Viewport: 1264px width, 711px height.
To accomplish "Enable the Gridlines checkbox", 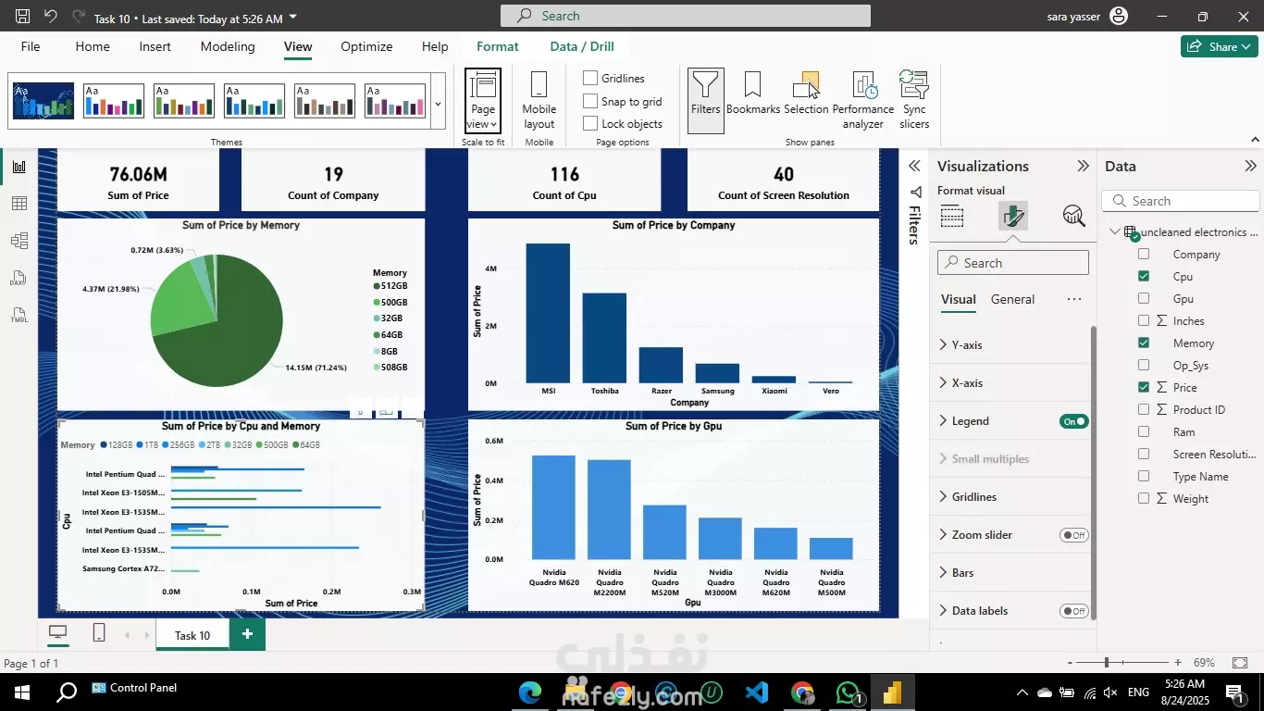I will [x=590, y=78].
